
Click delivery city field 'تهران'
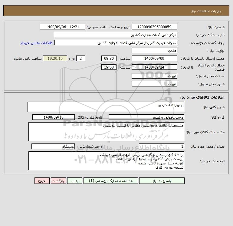coord(154,84)
